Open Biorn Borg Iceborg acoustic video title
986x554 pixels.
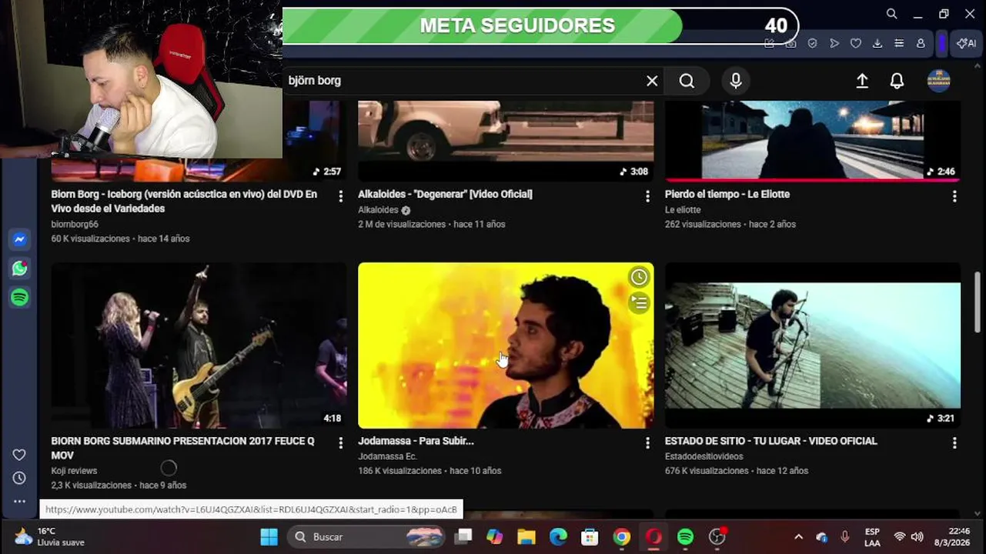click(184, 202)
